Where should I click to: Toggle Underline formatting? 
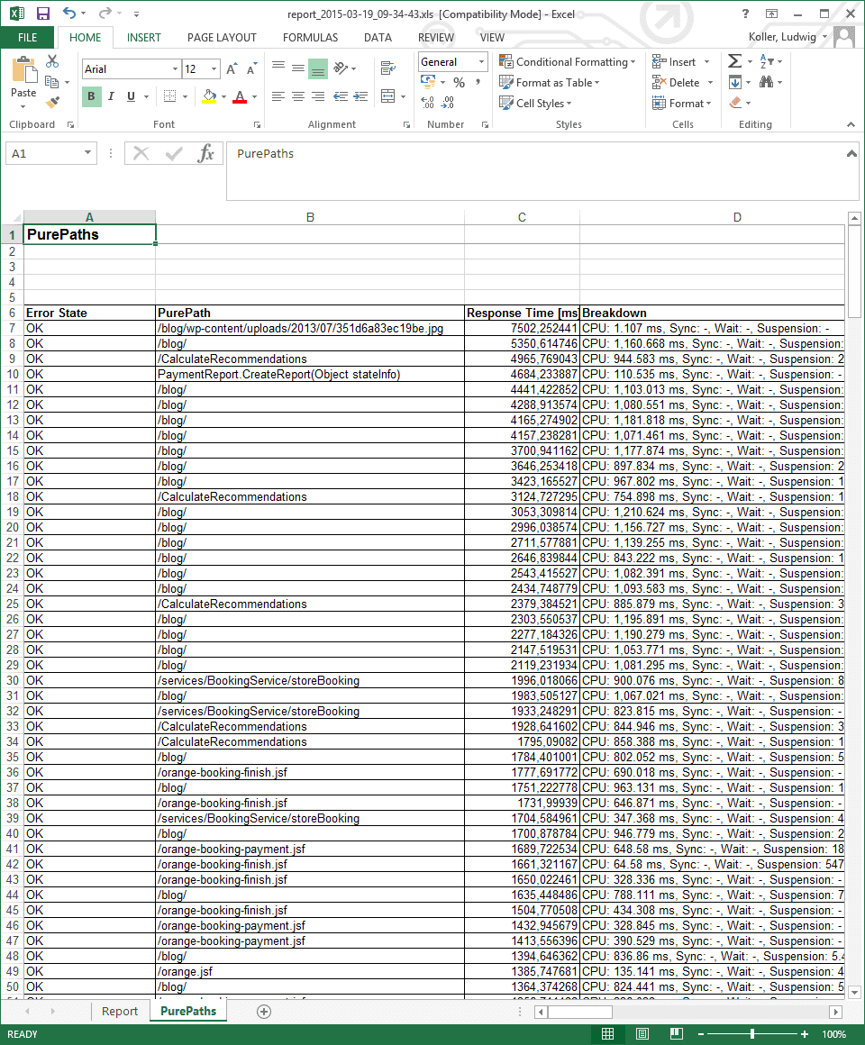131,96
